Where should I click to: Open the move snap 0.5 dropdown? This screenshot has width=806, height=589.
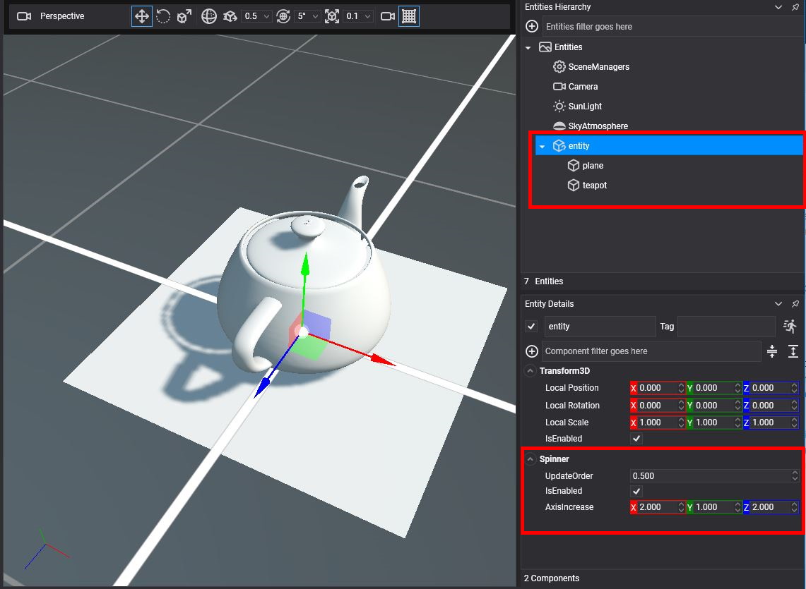coord(257,16)
